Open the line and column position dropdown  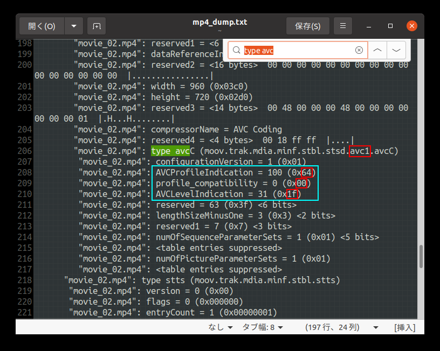pos(341,327)
